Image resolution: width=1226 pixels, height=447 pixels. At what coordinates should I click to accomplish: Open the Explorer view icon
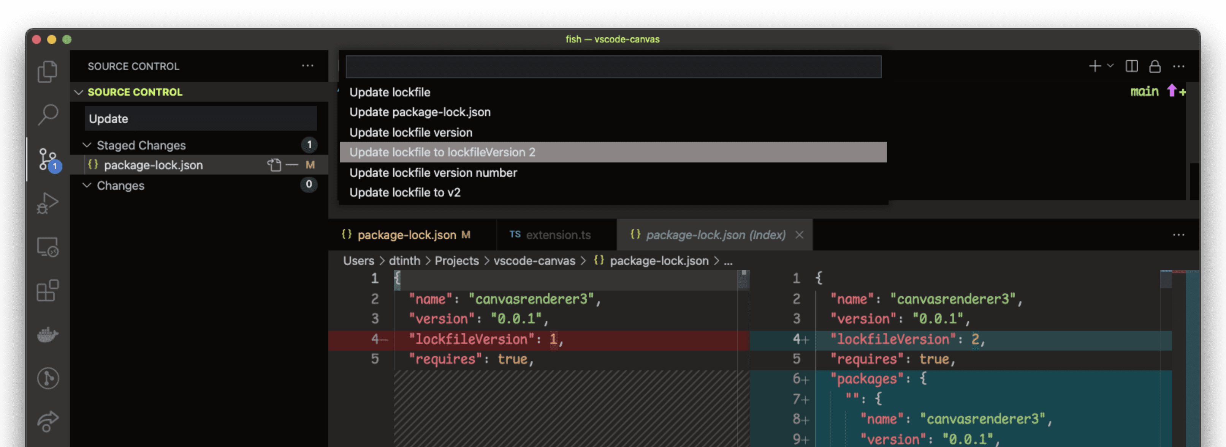pyautogui.click(x=48, y=71)
